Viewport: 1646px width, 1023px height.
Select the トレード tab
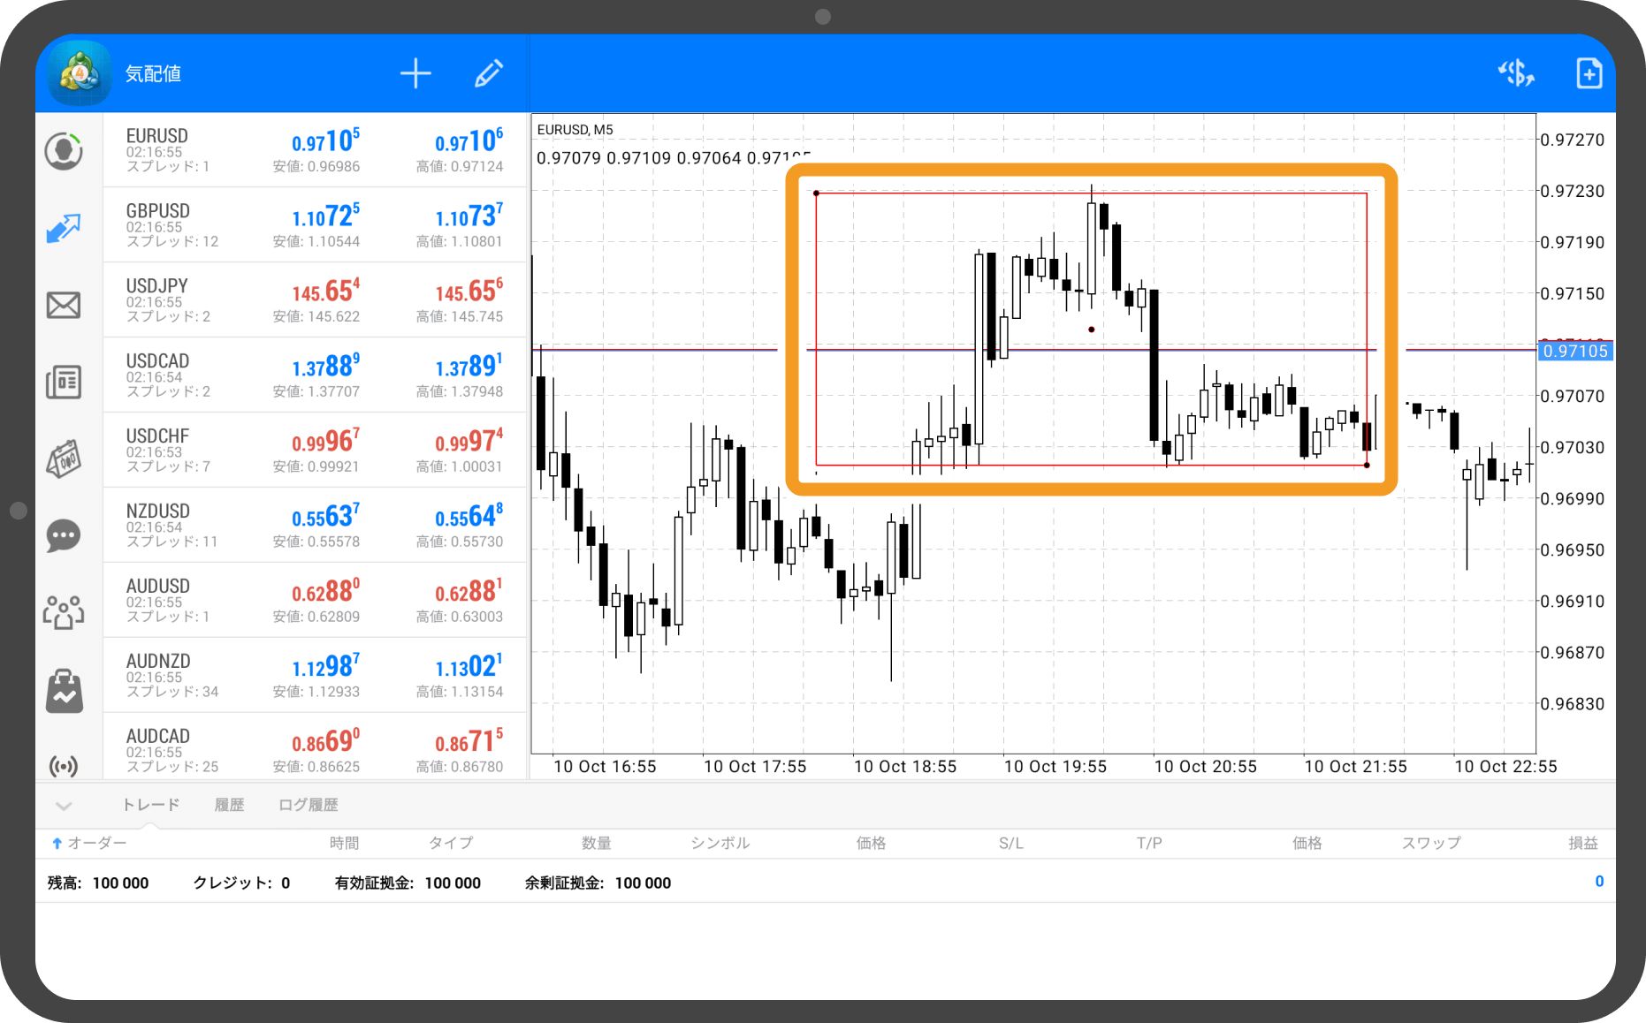[150, 805]
